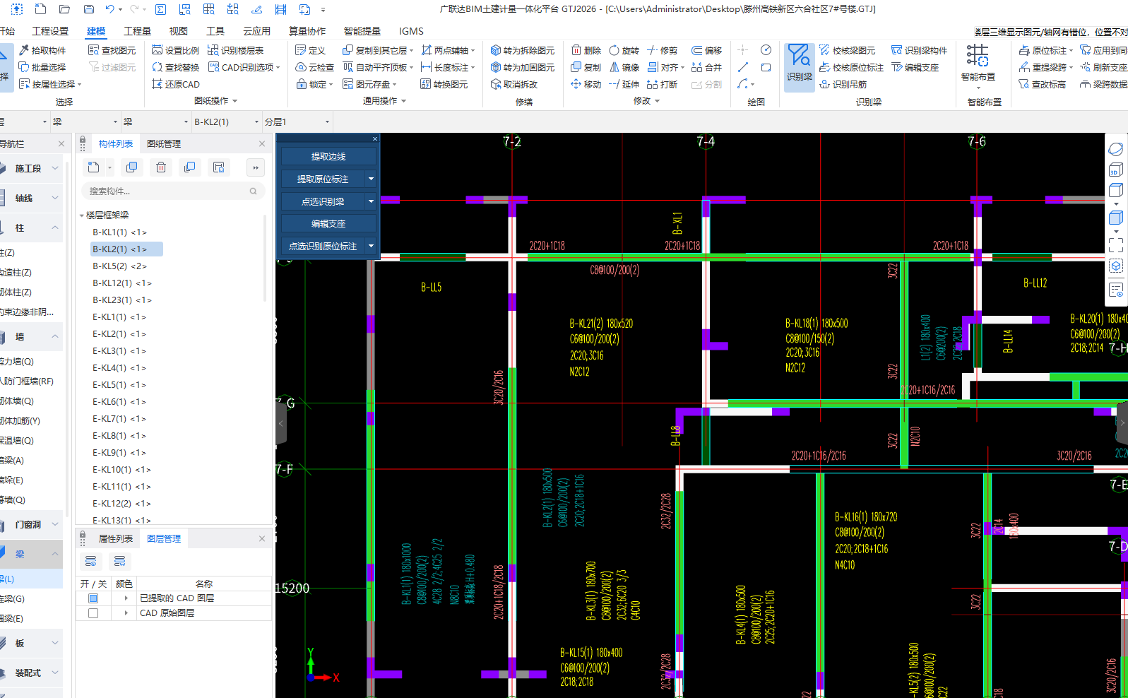Click the 删除 (Delete) tool in ribbon
The width and height of the screenshot is (1128, 698).
click(586, 50)
